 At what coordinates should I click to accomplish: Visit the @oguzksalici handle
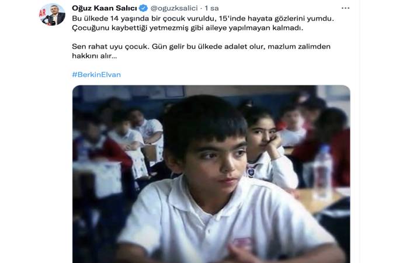[x=174, y=8]
